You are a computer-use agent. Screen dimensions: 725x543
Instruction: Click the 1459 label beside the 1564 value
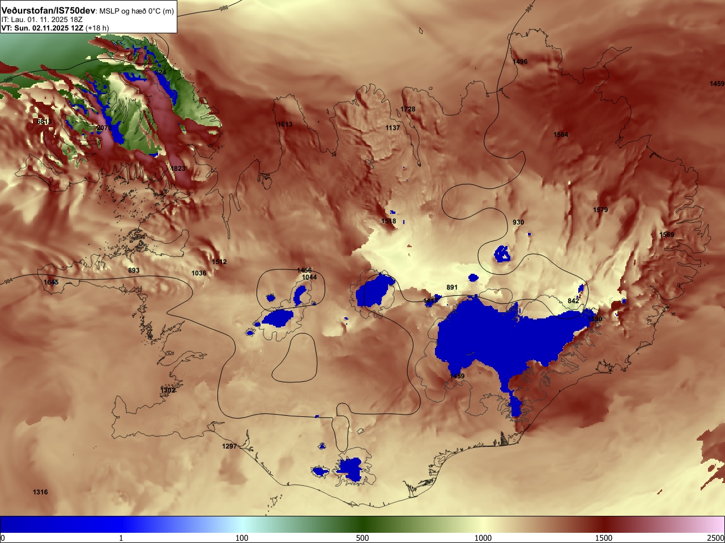[717, 84]
